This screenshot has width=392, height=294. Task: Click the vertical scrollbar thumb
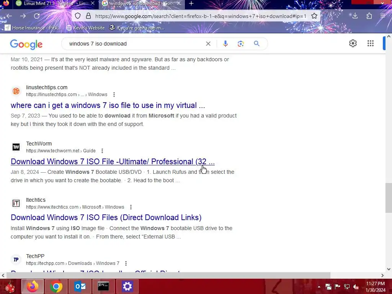coord(389,198)
